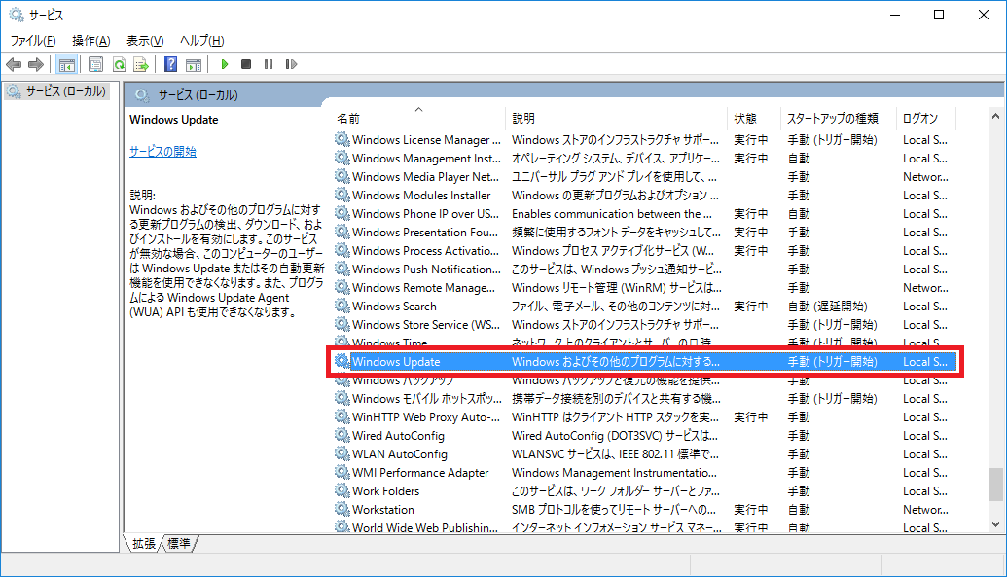This screenshot has width=1007, height=577.
Task: Select the Windows Modules Installer service name
Action: click(x=421, y=196)
